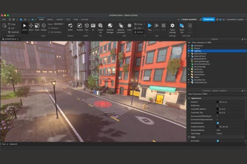Collapse the Data properties section
247x164 pixels.
click(x=189, y=137)
